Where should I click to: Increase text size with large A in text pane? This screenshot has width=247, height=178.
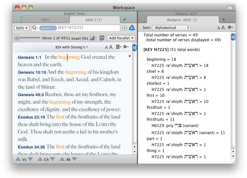click(111, 47)
